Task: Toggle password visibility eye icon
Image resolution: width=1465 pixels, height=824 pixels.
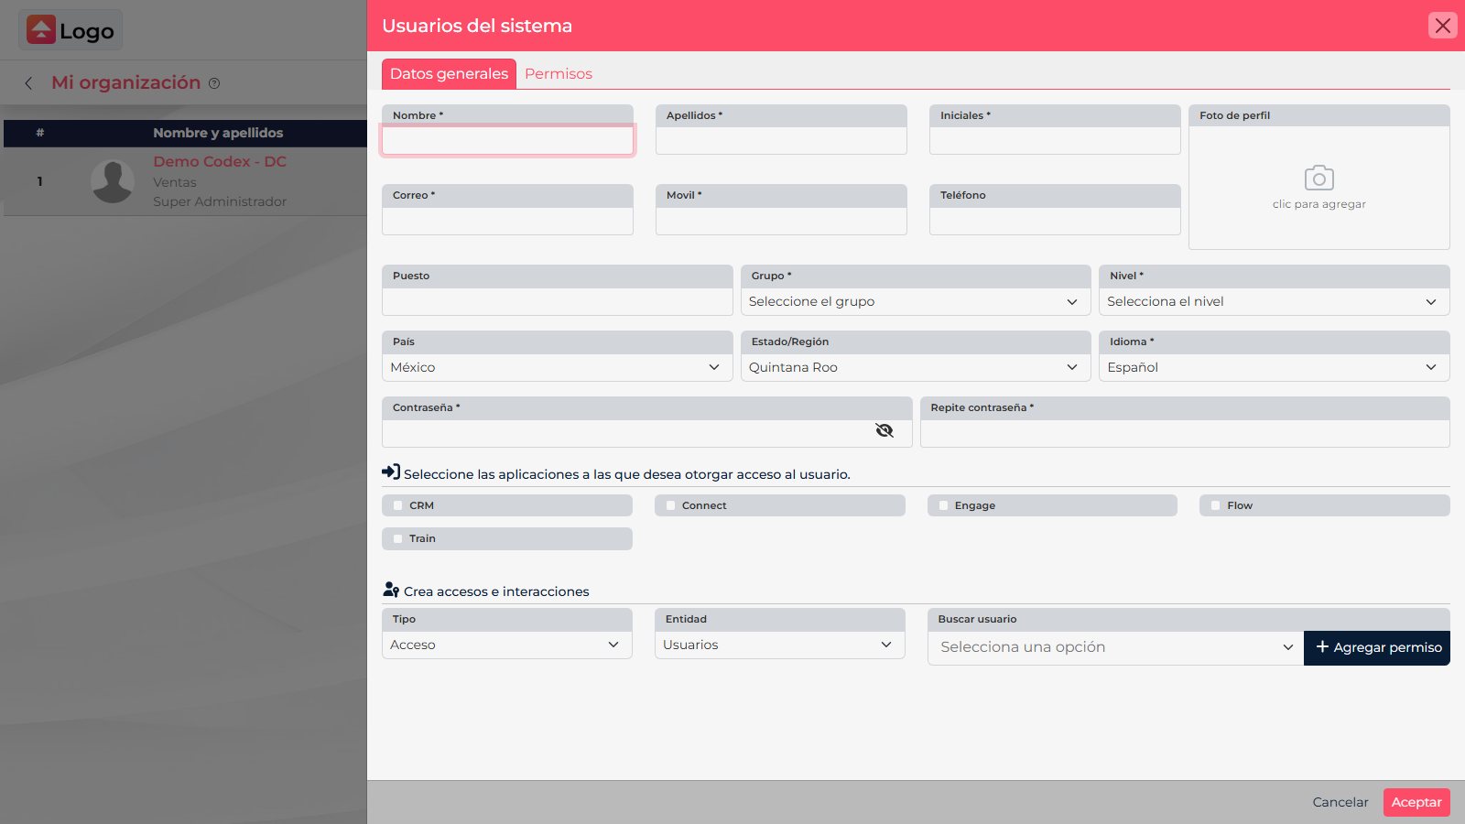Action: click(x=884, y=430)
